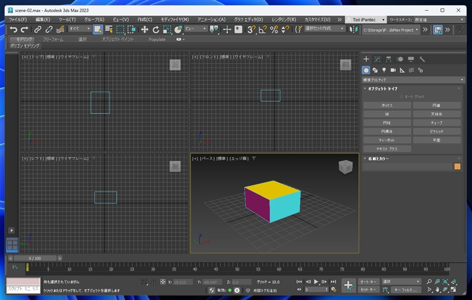Click the orange object color swatch
This screenshot has height=300, width=472.
pos(457,166)
